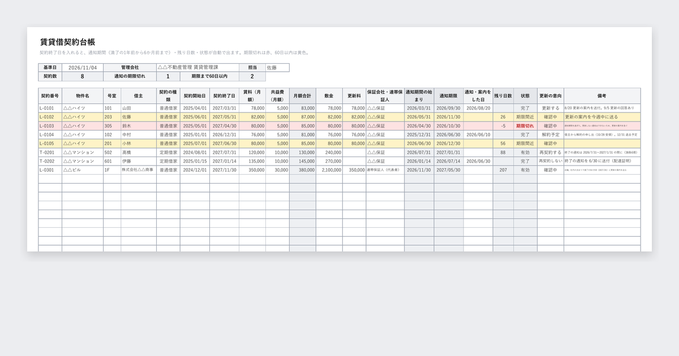Select the 敷金 cell showing 2,100,000
Viewport: 679px width, 356px height.
click(329, 170)
